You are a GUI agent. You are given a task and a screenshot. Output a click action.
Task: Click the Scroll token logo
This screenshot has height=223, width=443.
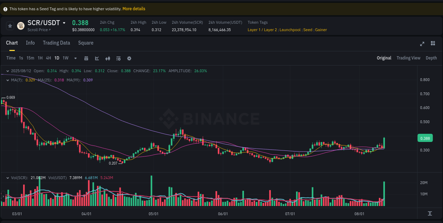pos(20,26)
